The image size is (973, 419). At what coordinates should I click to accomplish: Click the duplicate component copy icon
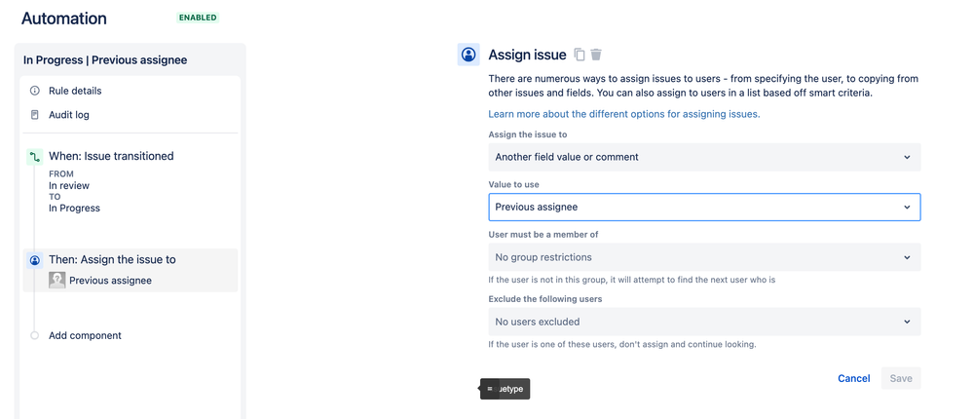[580, 55]
